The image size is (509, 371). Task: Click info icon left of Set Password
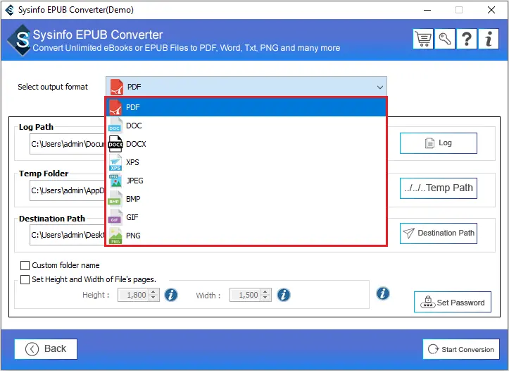coord(383,293)
